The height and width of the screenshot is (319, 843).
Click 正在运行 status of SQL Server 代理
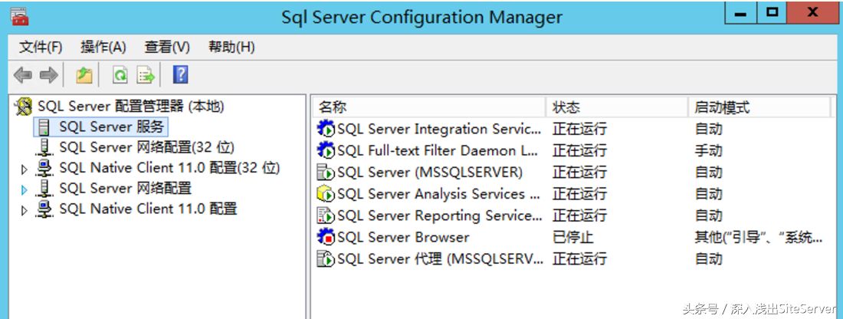pos(579,258)
